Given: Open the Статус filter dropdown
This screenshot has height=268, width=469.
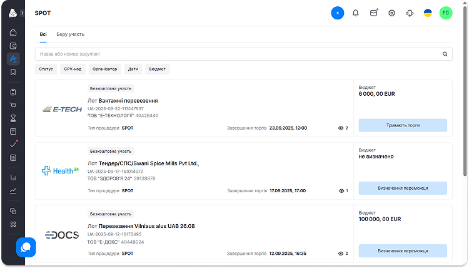Looking at the screenshot, I should coord(46,69).
